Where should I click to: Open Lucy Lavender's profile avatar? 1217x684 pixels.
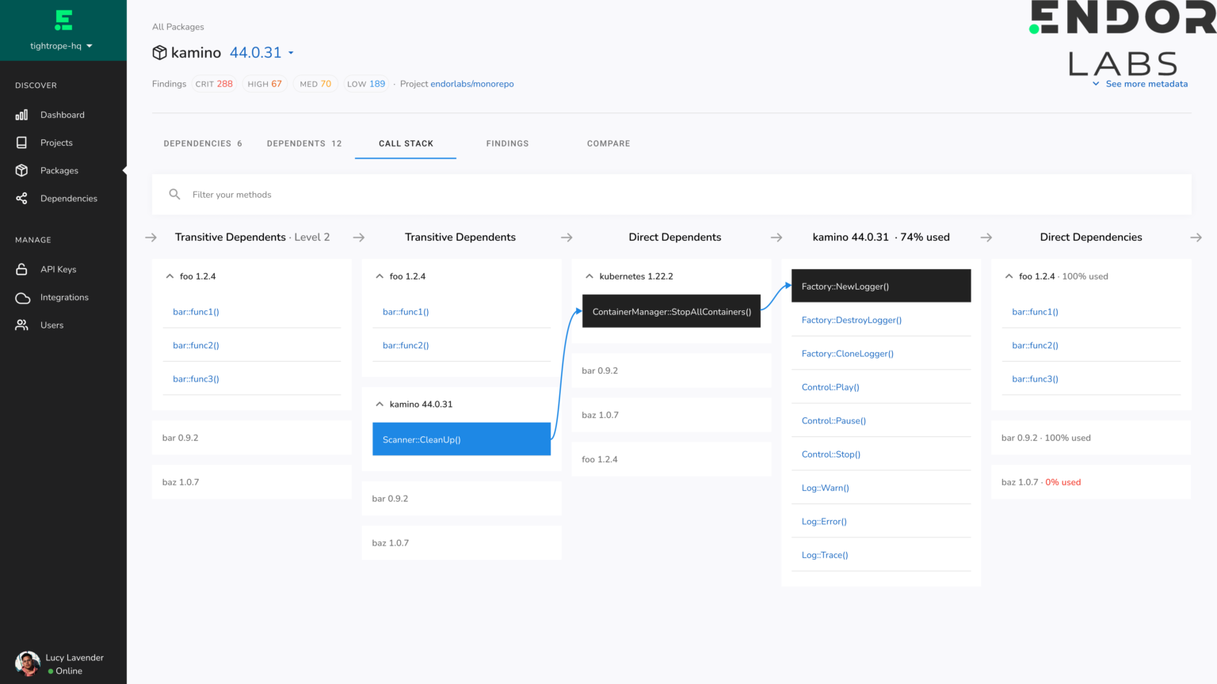pos(27,662)
